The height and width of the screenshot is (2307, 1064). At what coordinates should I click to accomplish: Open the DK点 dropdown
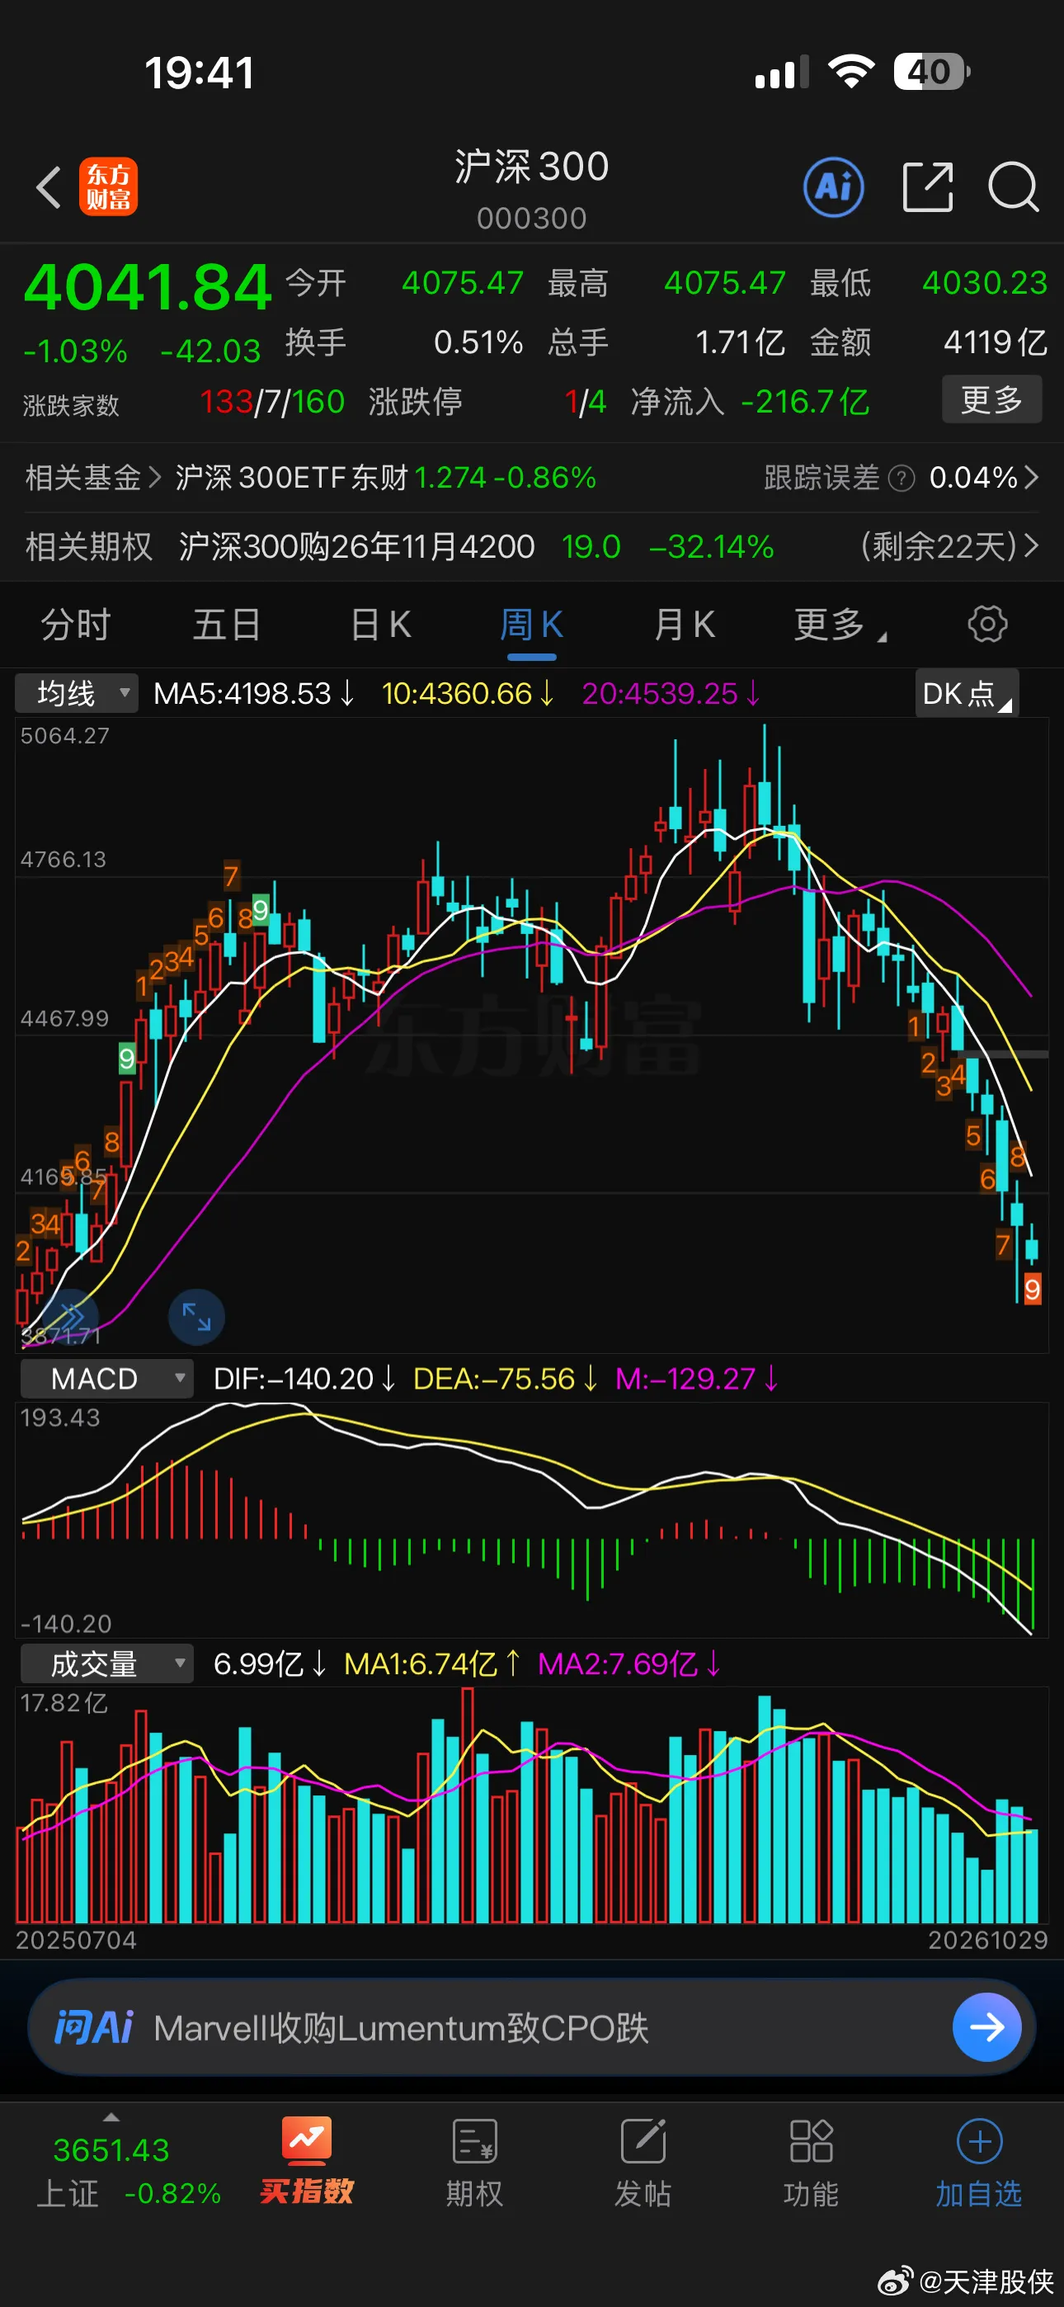tap(967, 693)
